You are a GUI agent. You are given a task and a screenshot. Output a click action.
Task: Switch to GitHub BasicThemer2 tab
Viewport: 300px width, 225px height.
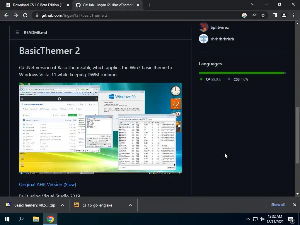(108, 5)
